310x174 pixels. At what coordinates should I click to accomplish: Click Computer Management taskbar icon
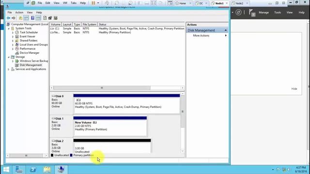[61, 170]
